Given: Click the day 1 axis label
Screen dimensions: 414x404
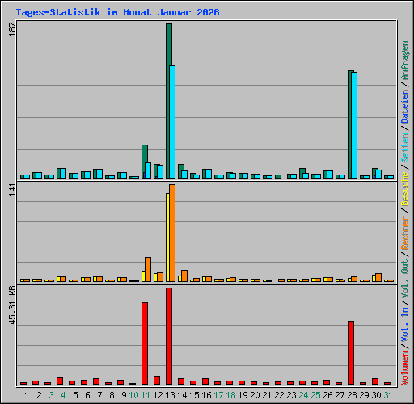Looking at the screenshot, I should (x=27, y=395).
